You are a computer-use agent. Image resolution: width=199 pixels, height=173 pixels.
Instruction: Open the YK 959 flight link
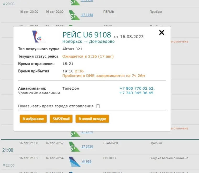(86, 161)
